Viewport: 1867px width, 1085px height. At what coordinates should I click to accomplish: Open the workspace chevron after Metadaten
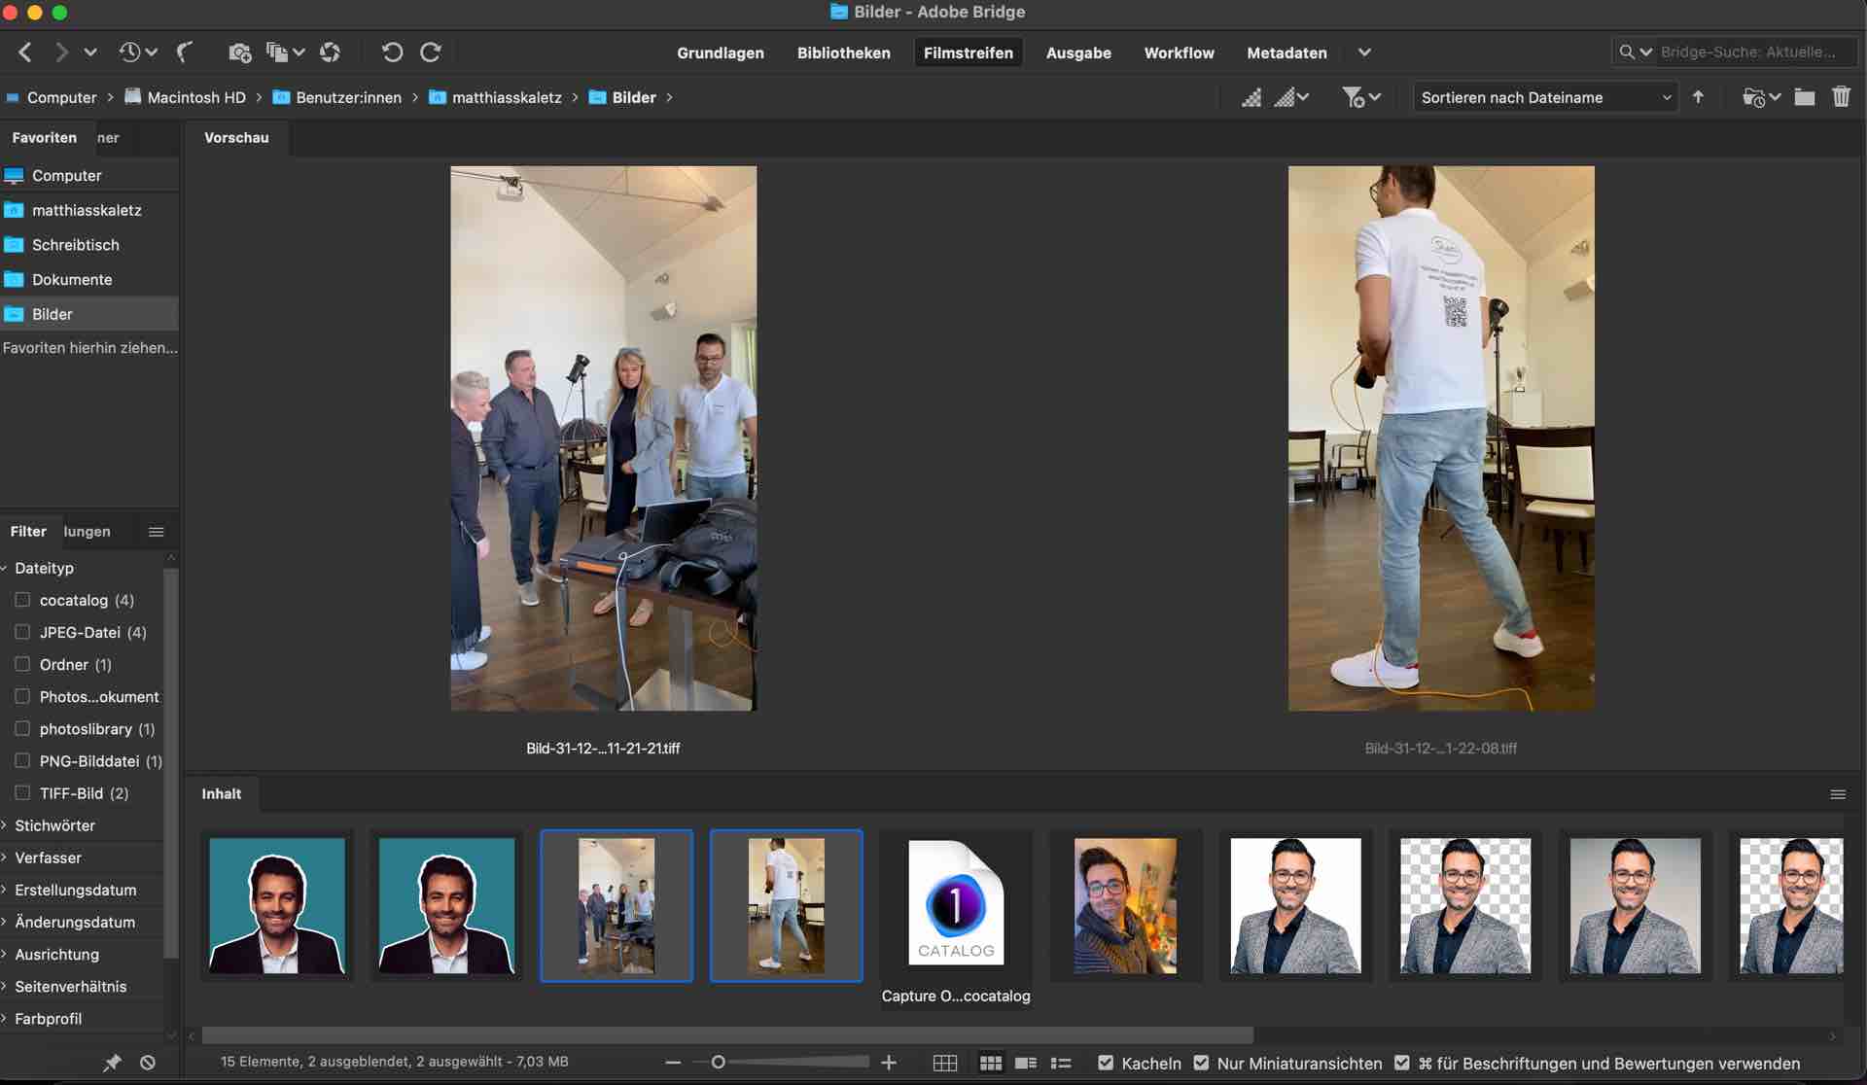pyautogui.click(x=1364, y=52)
